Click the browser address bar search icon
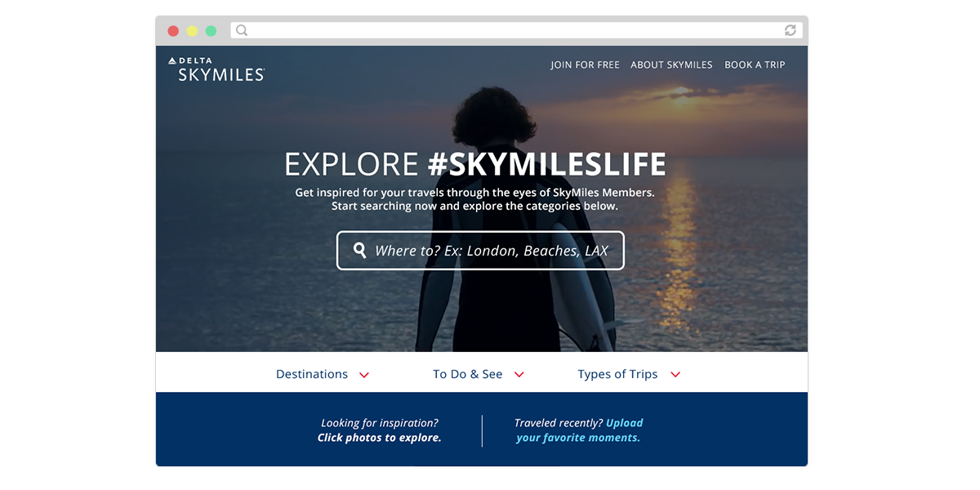The height and width of the screenshot is (490, 980). pos(242,30)
